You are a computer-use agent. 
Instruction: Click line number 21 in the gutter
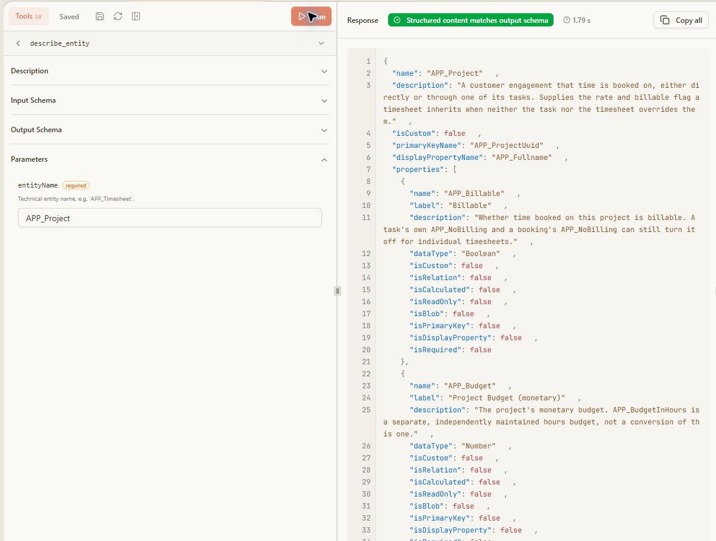coord(366,362)
